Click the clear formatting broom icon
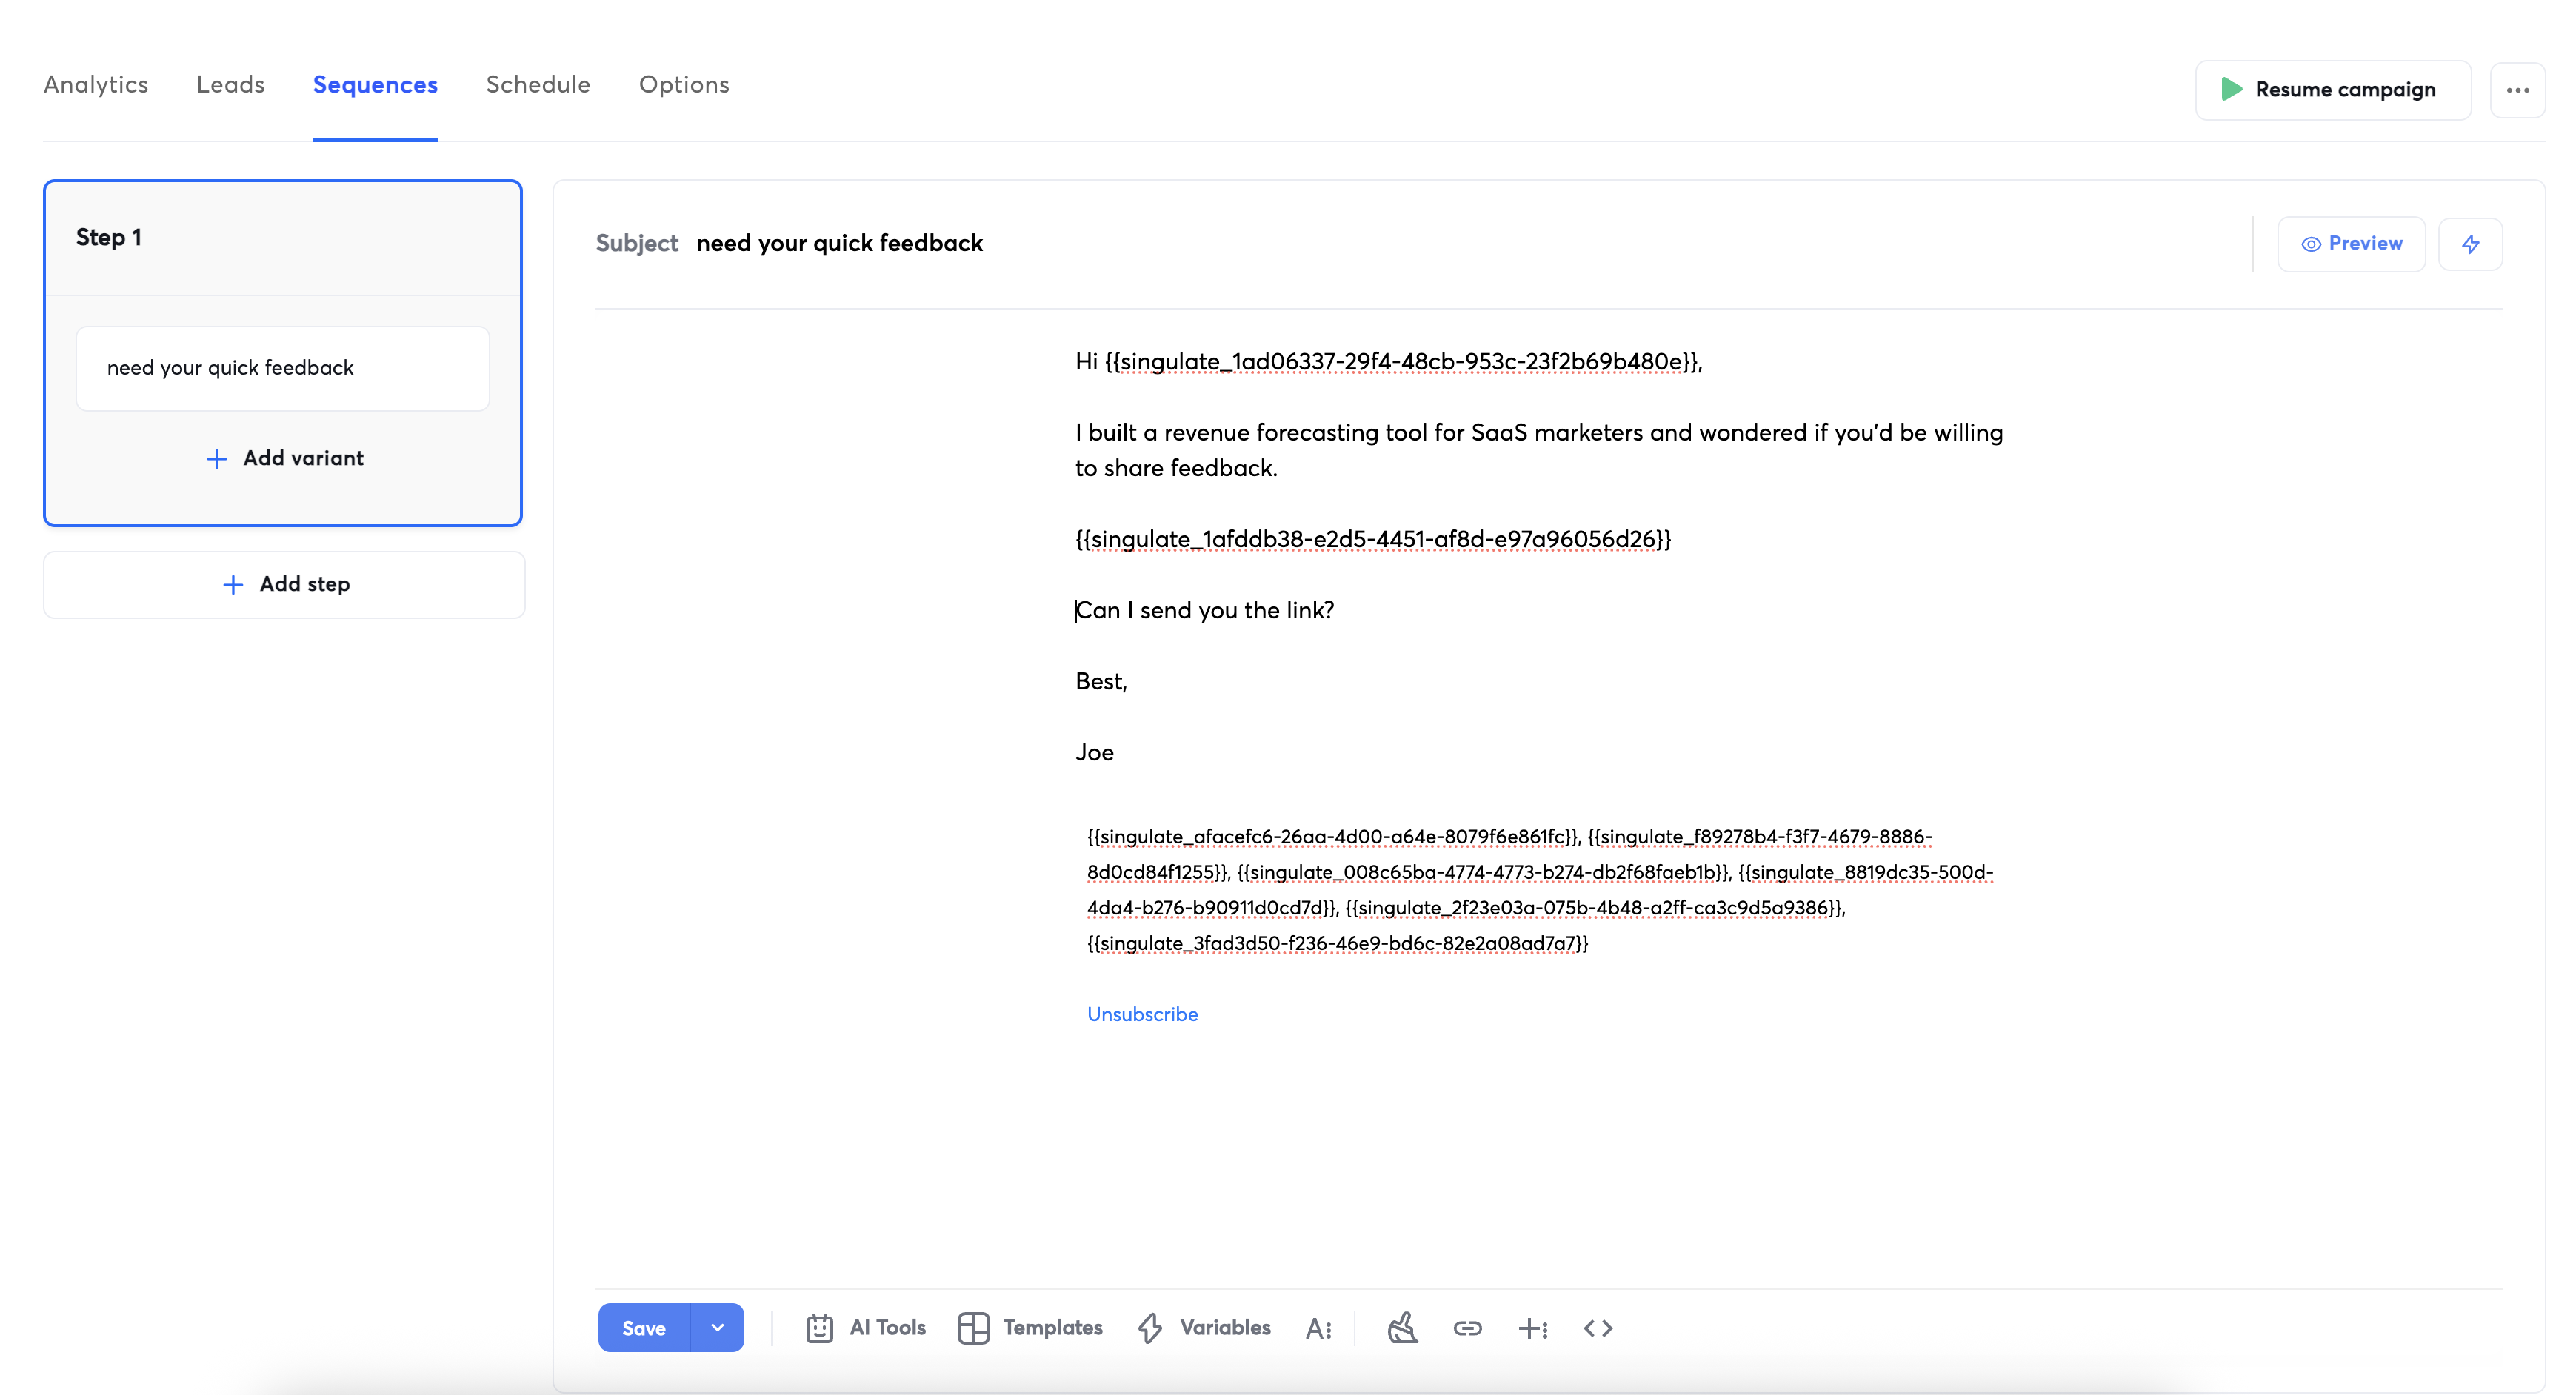 [x=1402, y=1328]
